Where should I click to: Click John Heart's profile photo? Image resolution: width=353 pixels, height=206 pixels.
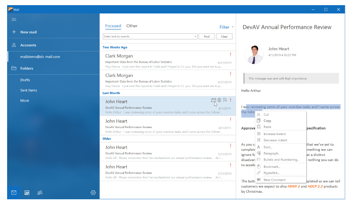pyautogui.click(x=254, y=55)
